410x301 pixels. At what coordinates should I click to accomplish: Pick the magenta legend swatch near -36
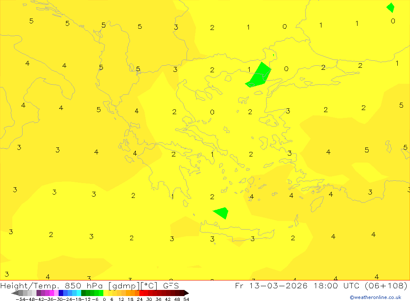pyautogui.click(x=52, y=293)
